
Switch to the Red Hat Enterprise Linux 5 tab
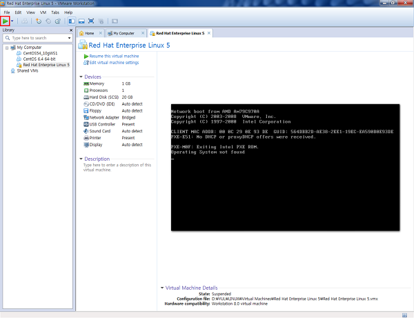(x=180, y=33)
